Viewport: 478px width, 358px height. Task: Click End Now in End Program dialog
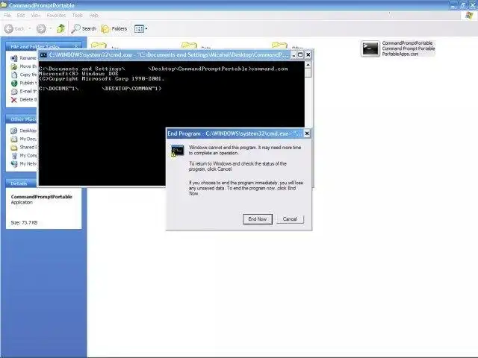tap(257, 219)
